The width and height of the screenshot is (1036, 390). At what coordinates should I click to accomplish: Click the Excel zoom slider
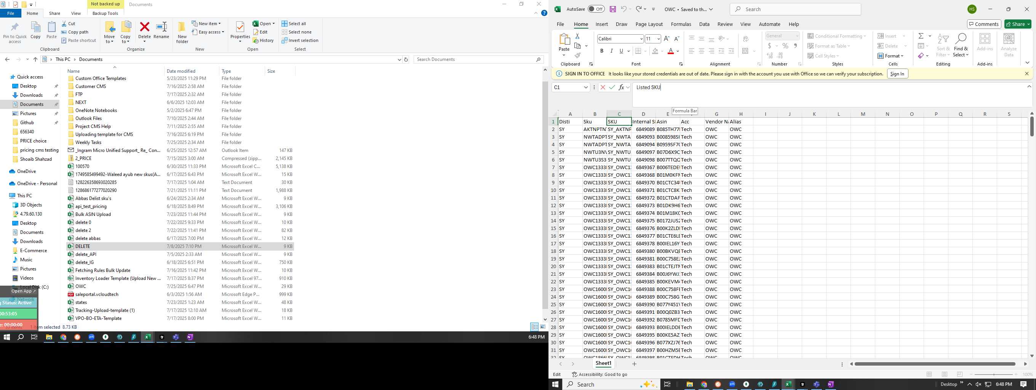point(993,374)
